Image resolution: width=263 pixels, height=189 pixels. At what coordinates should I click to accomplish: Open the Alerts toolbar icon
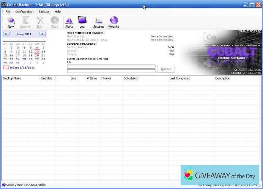point(69,22)
